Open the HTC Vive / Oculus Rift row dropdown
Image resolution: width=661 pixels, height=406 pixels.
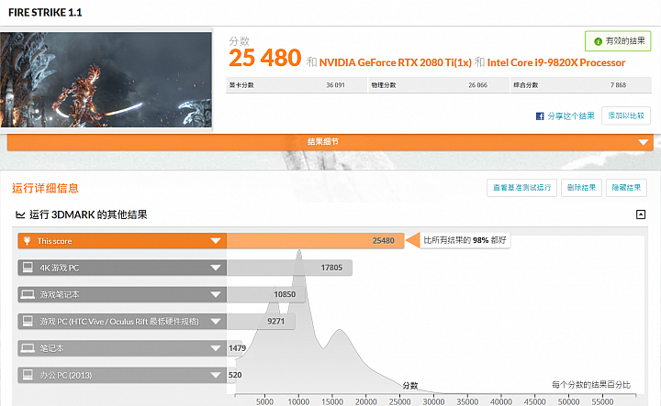tap(216, 322)
